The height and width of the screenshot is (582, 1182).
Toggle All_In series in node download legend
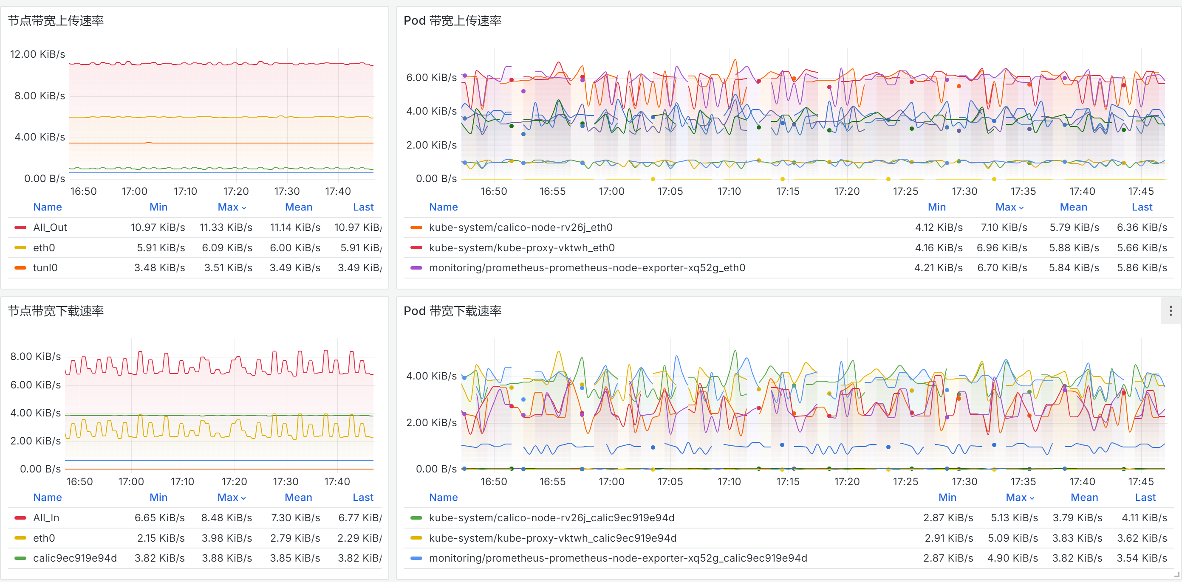(46, 518)
